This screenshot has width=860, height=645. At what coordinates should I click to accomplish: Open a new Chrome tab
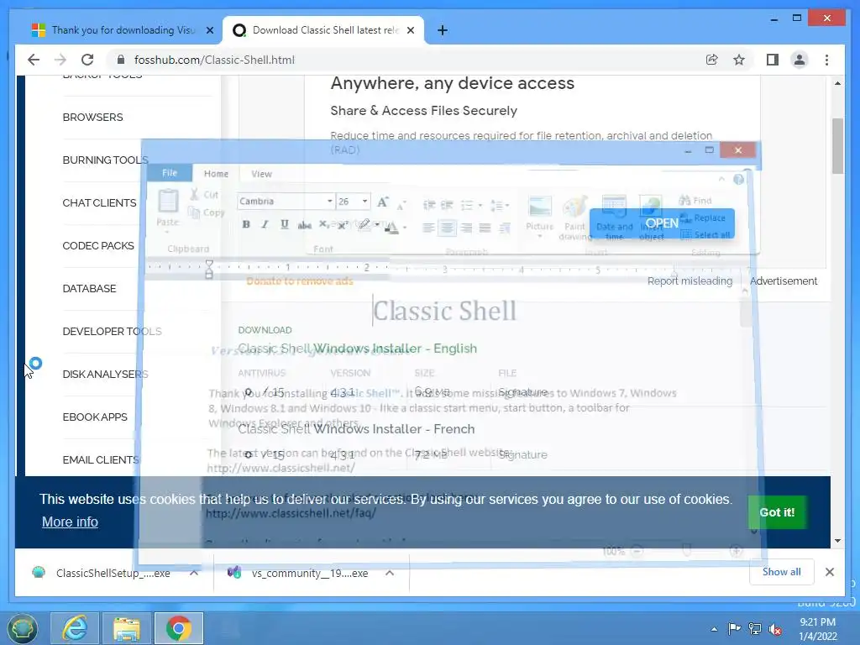443,30
